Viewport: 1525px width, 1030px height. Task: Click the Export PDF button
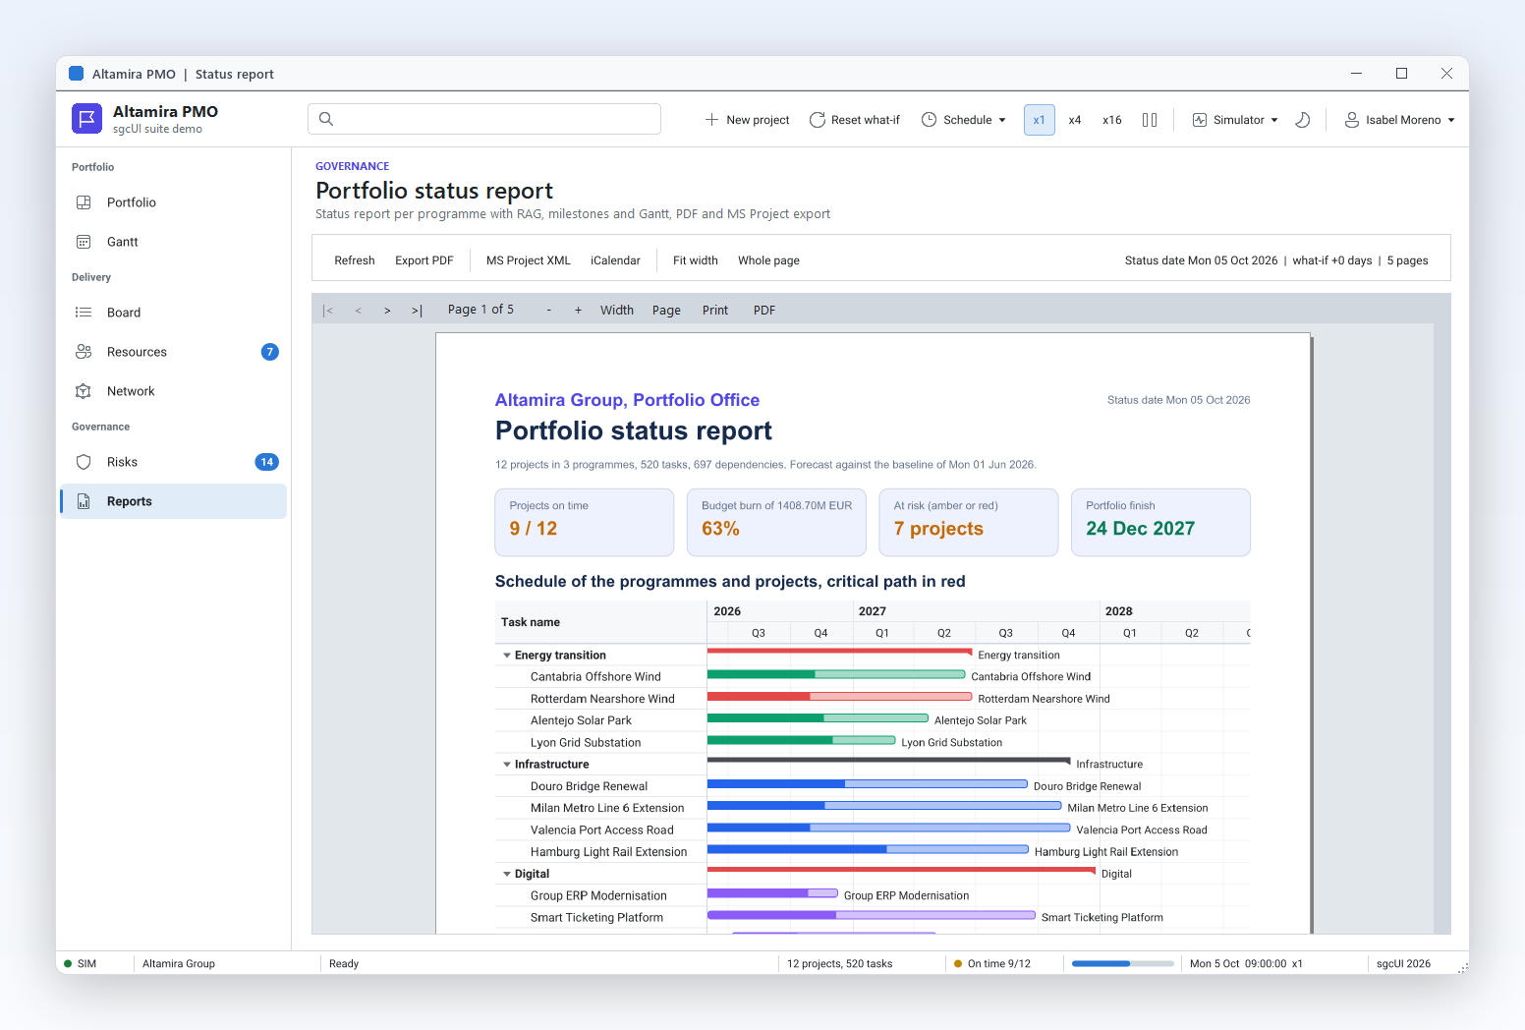pos(424,260)
